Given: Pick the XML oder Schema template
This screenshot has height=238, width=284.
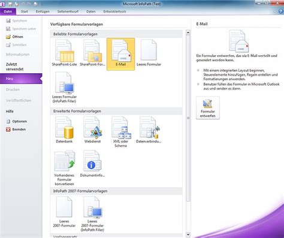Looking at the screenshot, I should (120, 132).
